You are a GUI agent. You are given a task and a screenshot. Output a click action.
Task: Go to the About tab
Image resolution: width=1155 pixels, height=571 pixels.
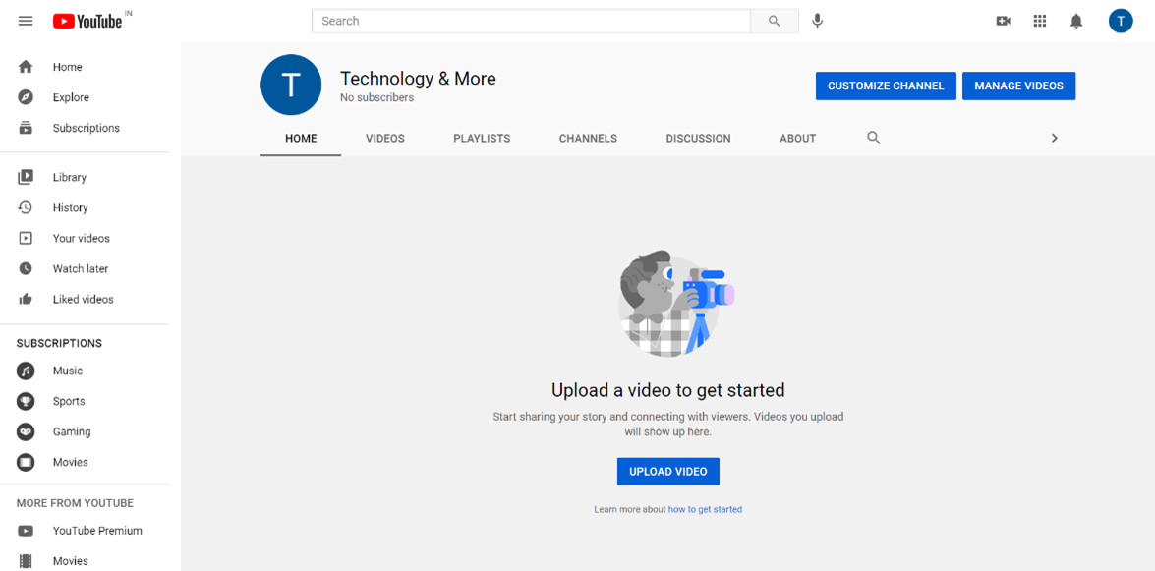(797, 139)
